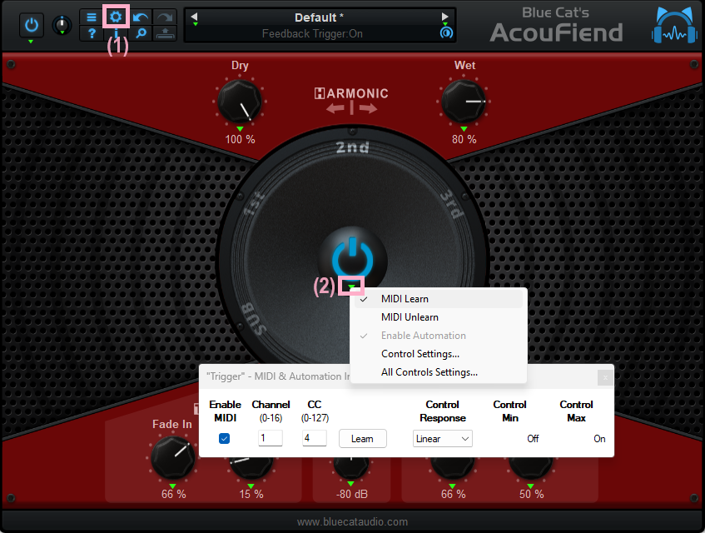This screenshot has height=533, width=705.
Task: Click the Learn button
Action: click(x=362, y=439)
